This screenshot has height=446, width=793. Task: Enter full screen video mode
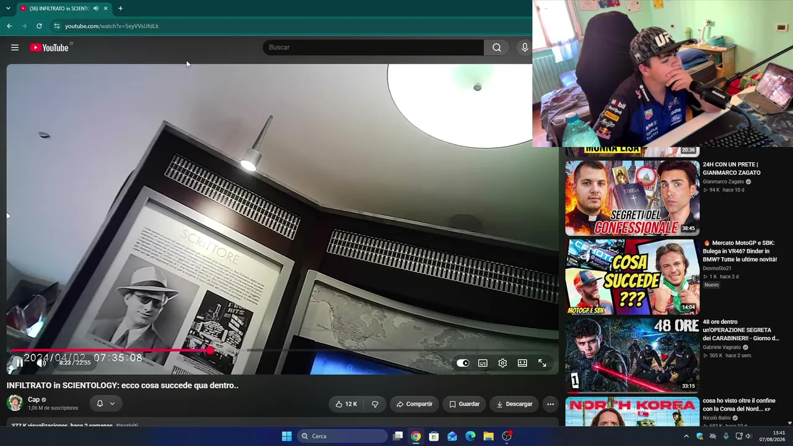[x=542, y=363]
